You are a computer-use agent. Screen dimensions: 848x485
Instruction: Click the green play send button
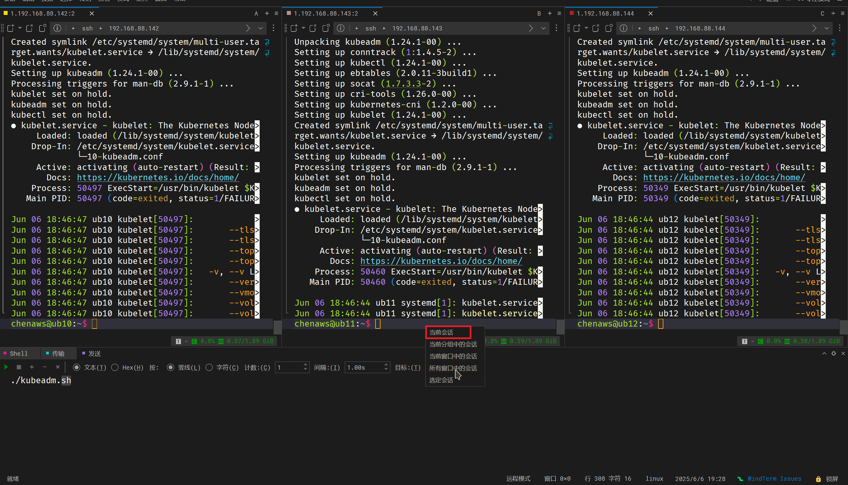(6, 367)
